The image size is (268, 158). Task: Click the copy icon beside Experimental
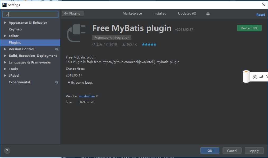(x=56, y=82)
